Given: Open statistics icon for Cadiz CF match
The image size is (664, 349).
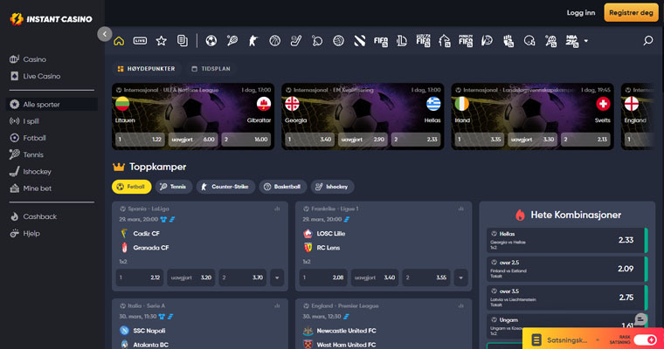Looking at the screenshot, I should click(277, 209).
